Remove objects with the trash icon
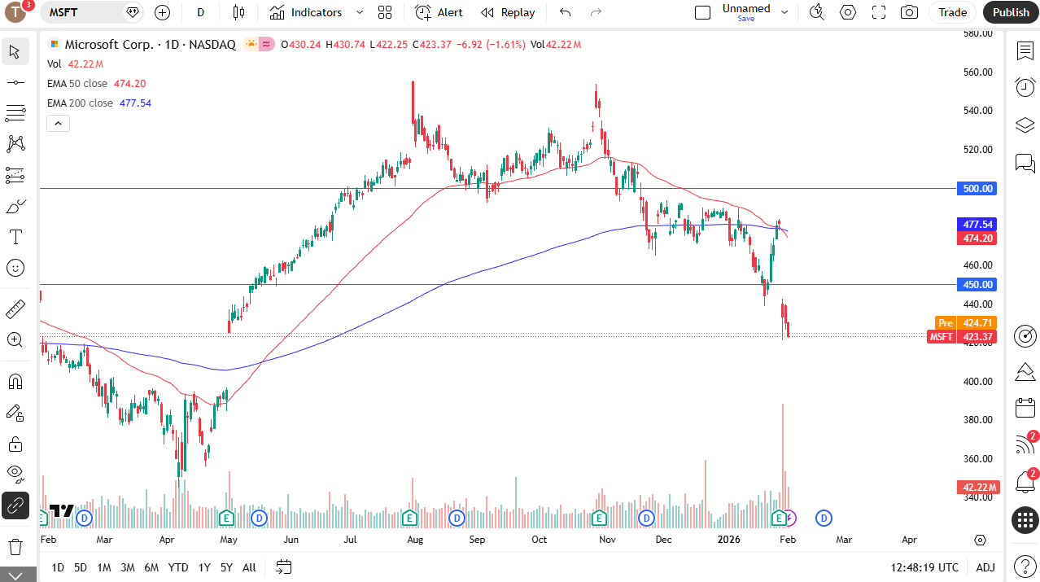1040x582 pixels. tap(15, 546)
